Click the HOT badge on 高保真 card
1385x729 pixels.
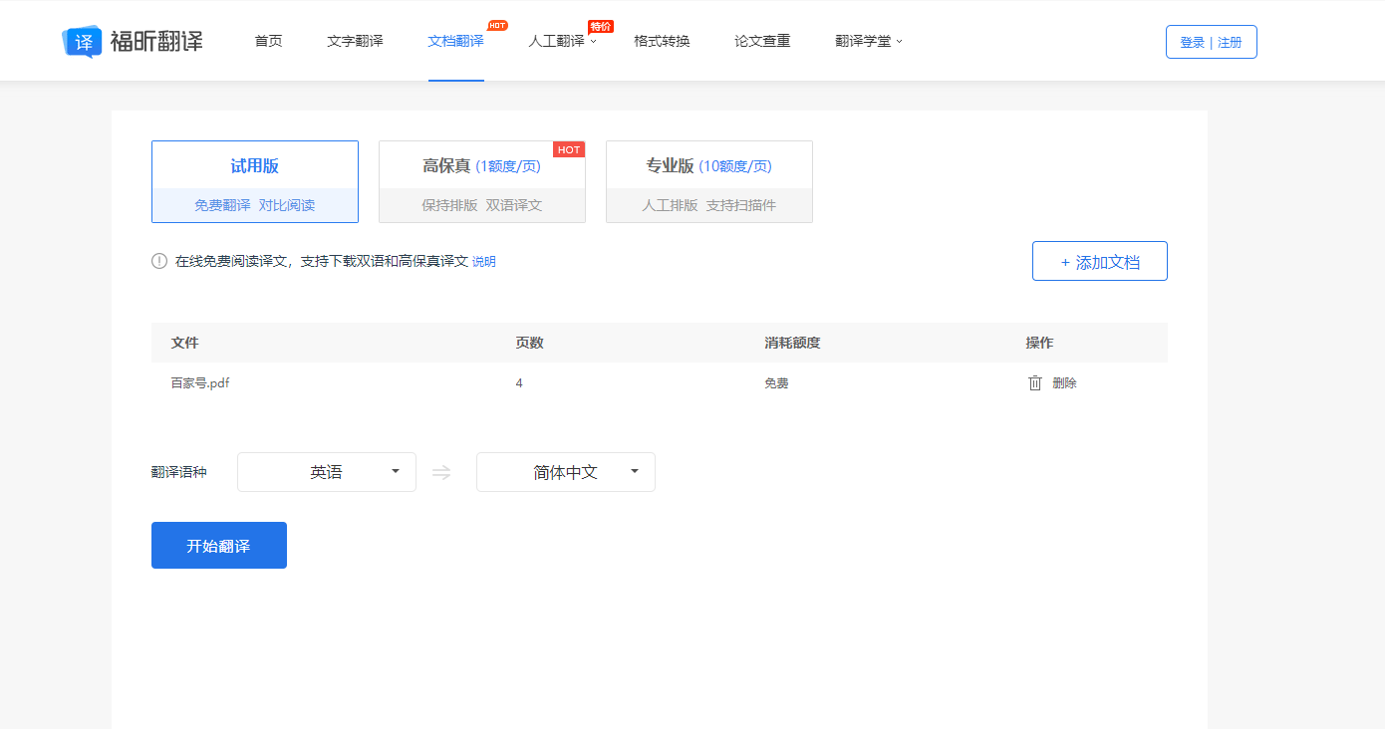coord(569,149)
